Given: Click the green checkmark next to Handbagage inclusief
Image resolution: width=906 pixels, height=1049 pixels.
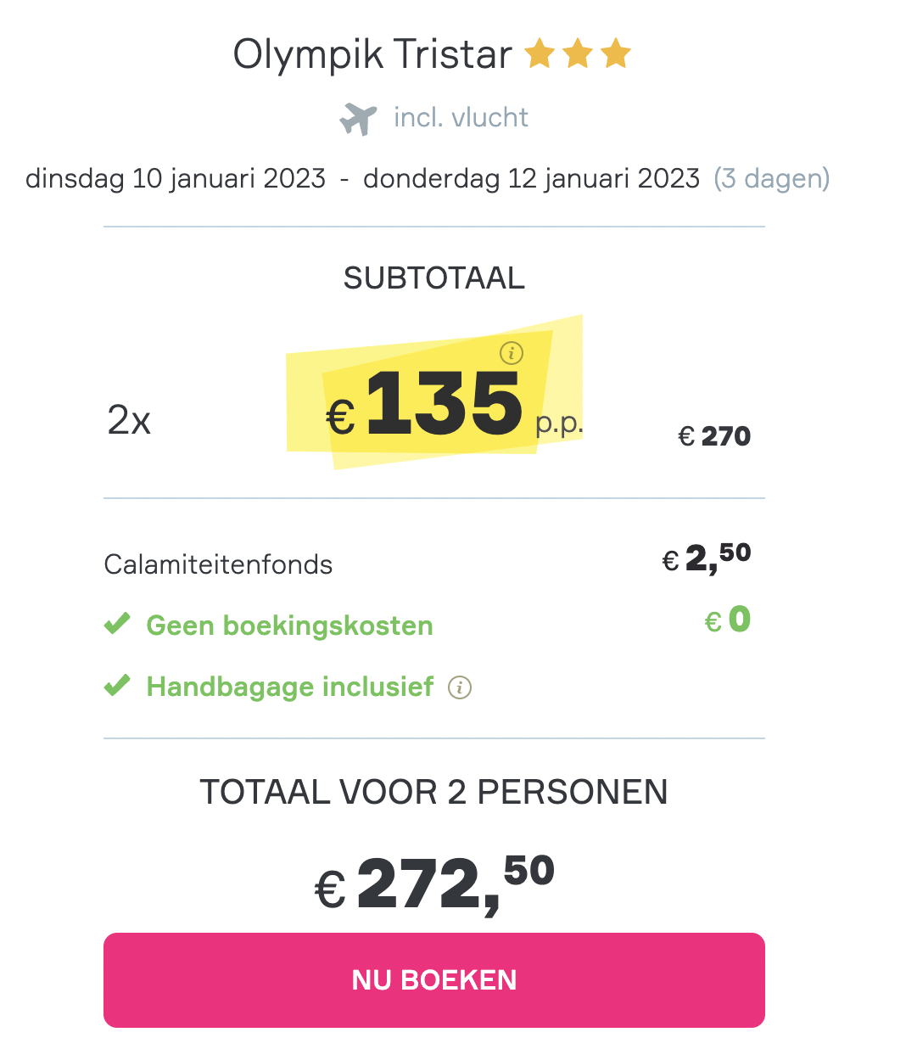Looking at the screenshot, I should [117, 685].
